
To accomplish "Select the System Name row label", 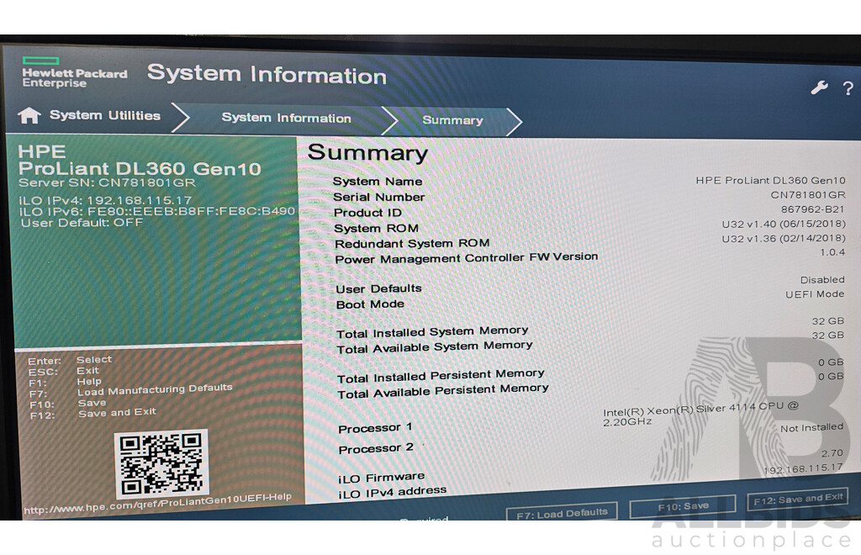I will (378, 182).
